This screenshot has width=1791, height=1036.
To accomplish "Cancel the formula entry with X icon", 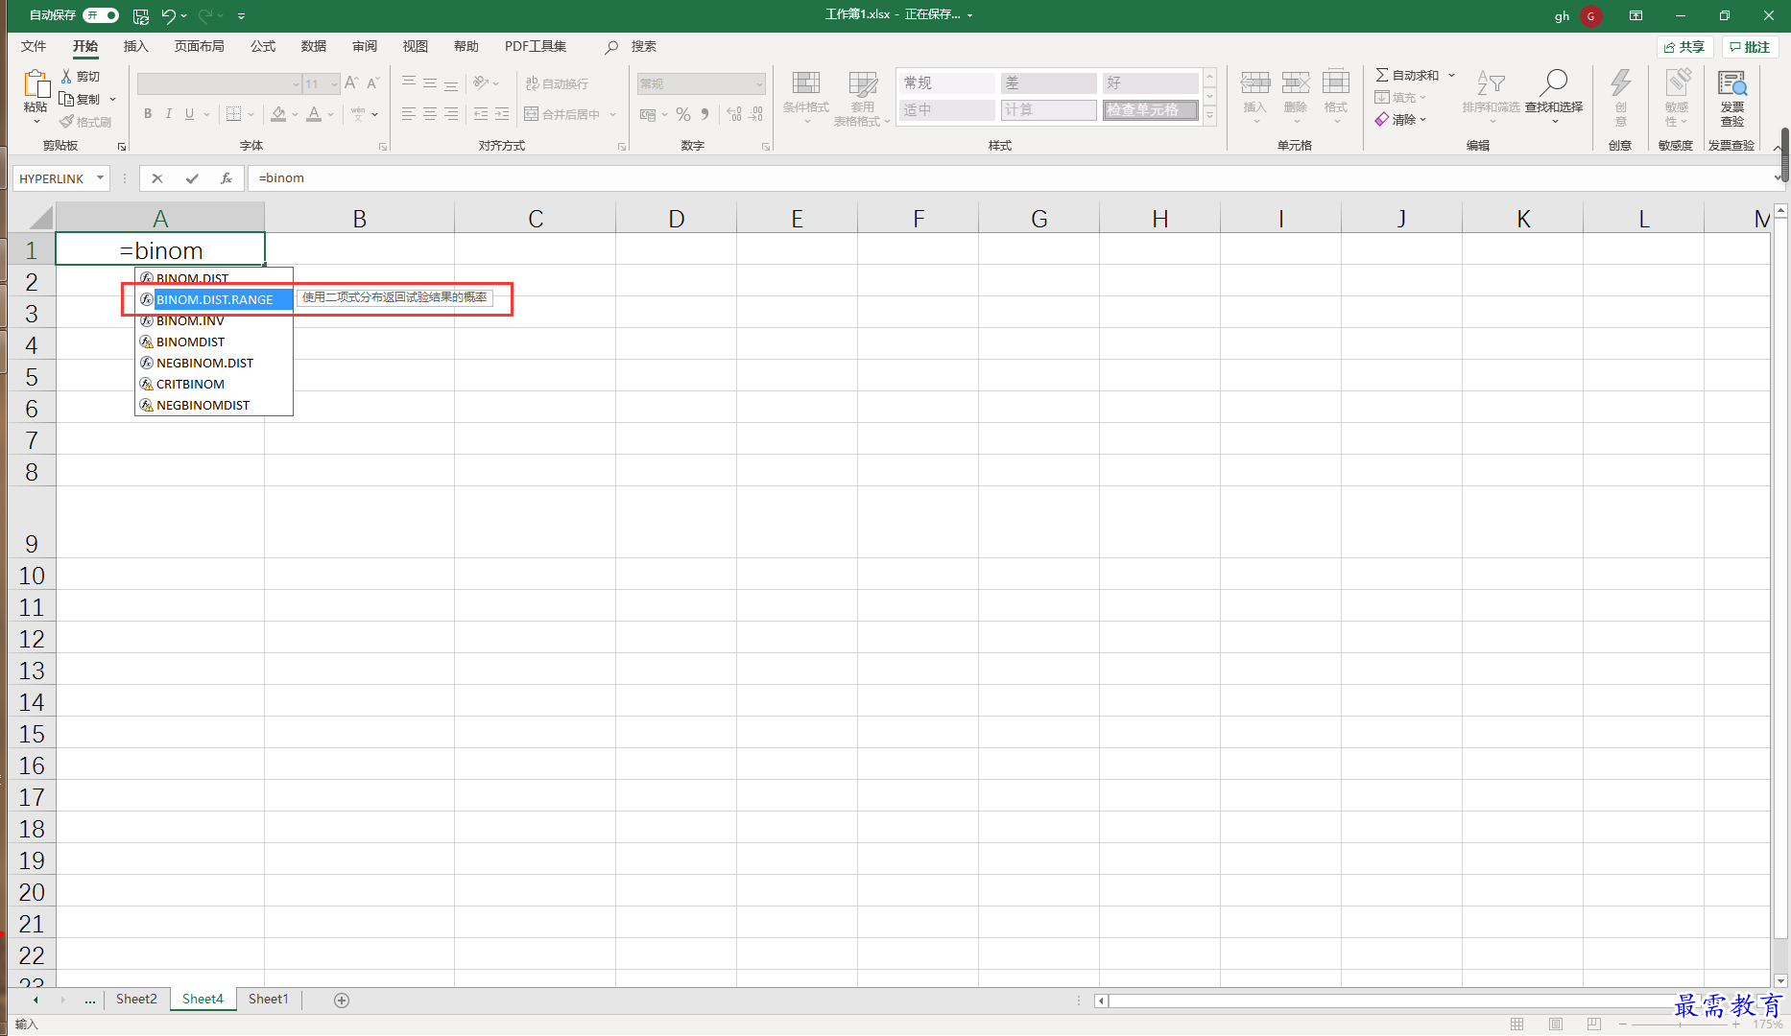I will (157, 178).
